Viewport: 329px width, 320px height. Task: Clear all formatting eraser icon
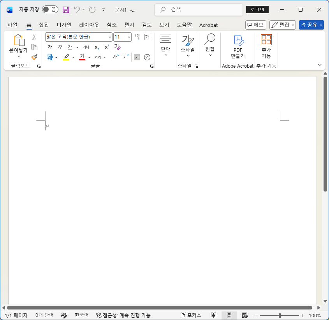[x=117, y=47]
